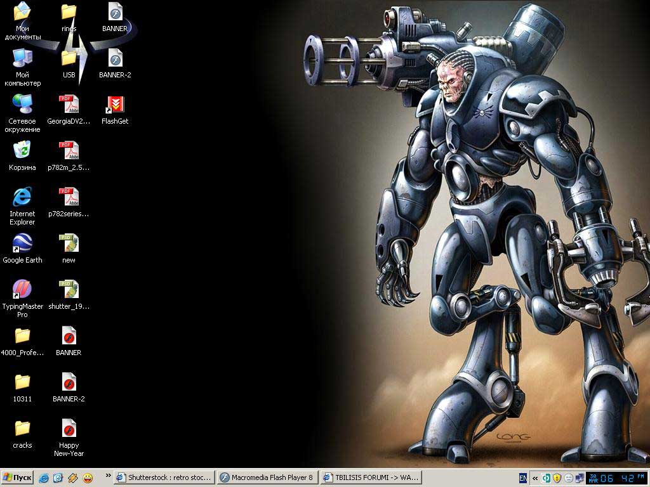Image resolution: width=650 pixels, height=487 pixels.
Task: Select the BANNER-2 file with red Flash icon
Action: (x=69, y=388)
